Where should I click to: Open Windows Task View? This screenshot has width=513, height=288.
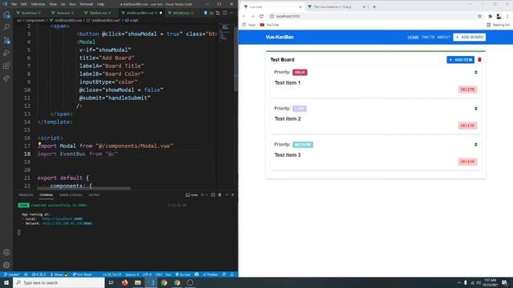(111, 282)
